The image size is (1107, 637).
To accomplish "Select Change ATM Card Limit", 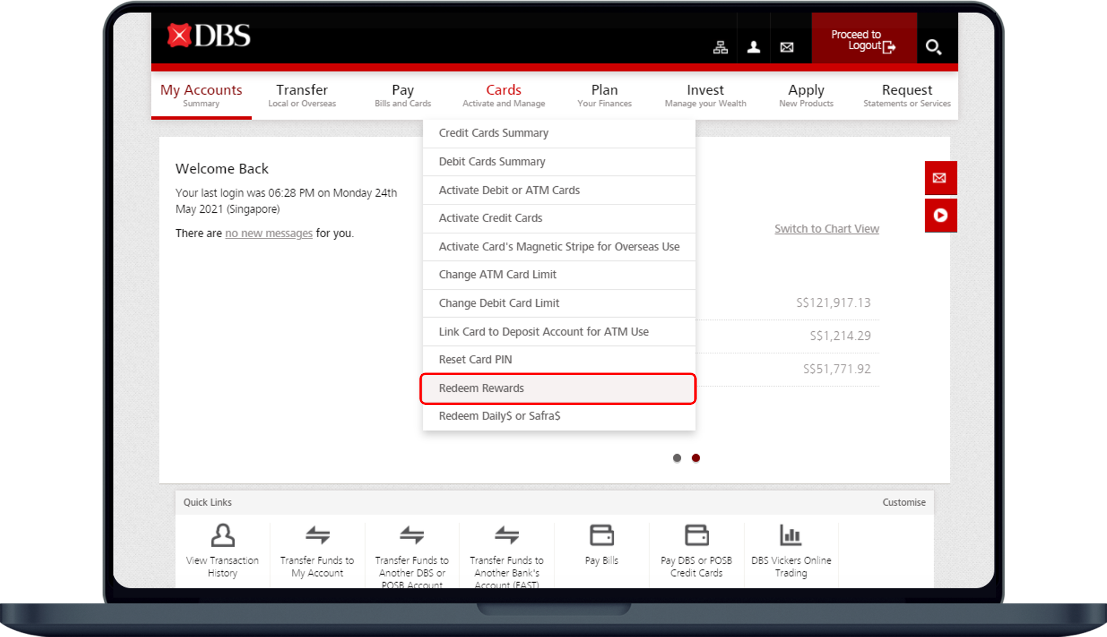I will (559, 275).
